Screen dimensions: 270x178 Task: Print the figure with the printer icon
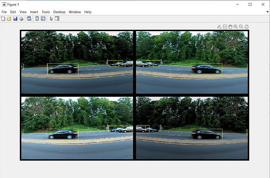pyautogui.click(x=21, y=18)
